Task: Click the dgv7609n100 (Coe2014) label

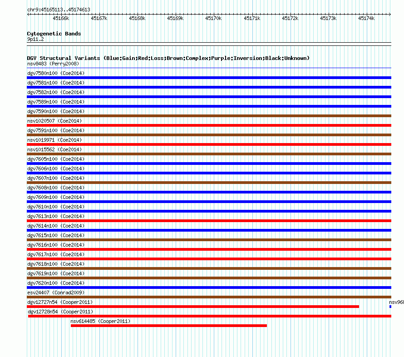Action: 56,197
